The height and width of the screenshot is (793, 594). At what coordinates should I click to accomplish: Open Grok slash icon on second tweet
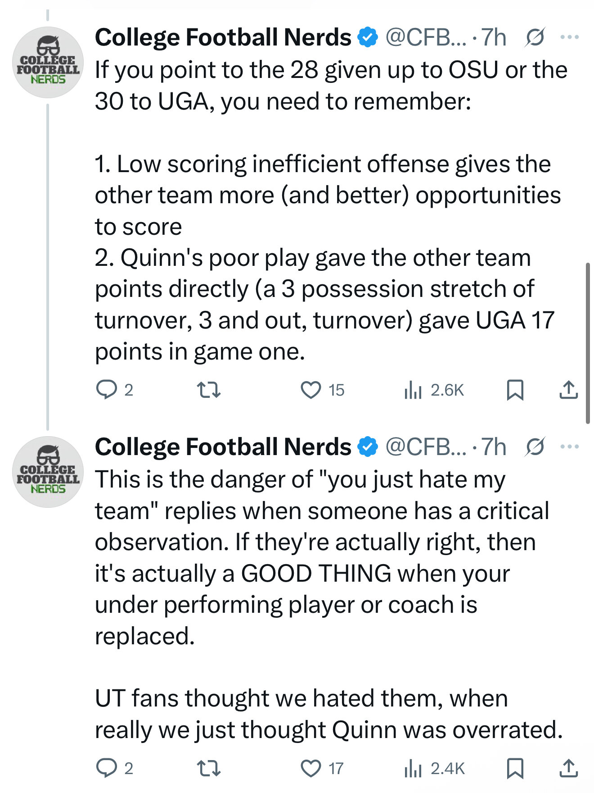click(535, 447)
